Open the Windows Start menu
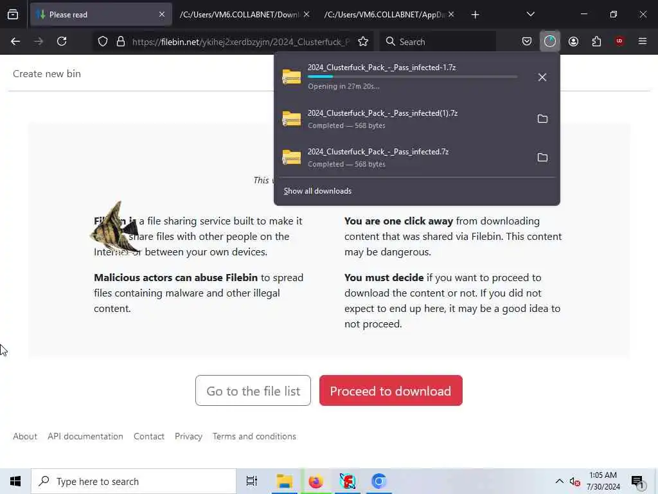The width and height of the screenshot is (658, 494). coord(15,481)
